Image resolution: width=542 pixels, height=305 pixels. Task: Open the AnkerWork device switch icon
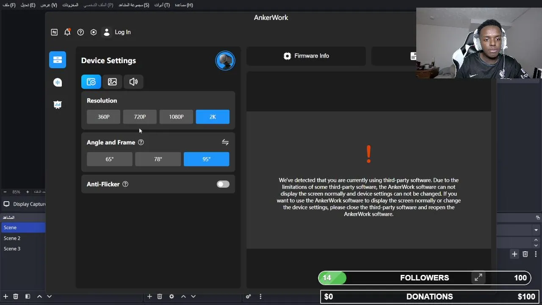pos(54,32)
